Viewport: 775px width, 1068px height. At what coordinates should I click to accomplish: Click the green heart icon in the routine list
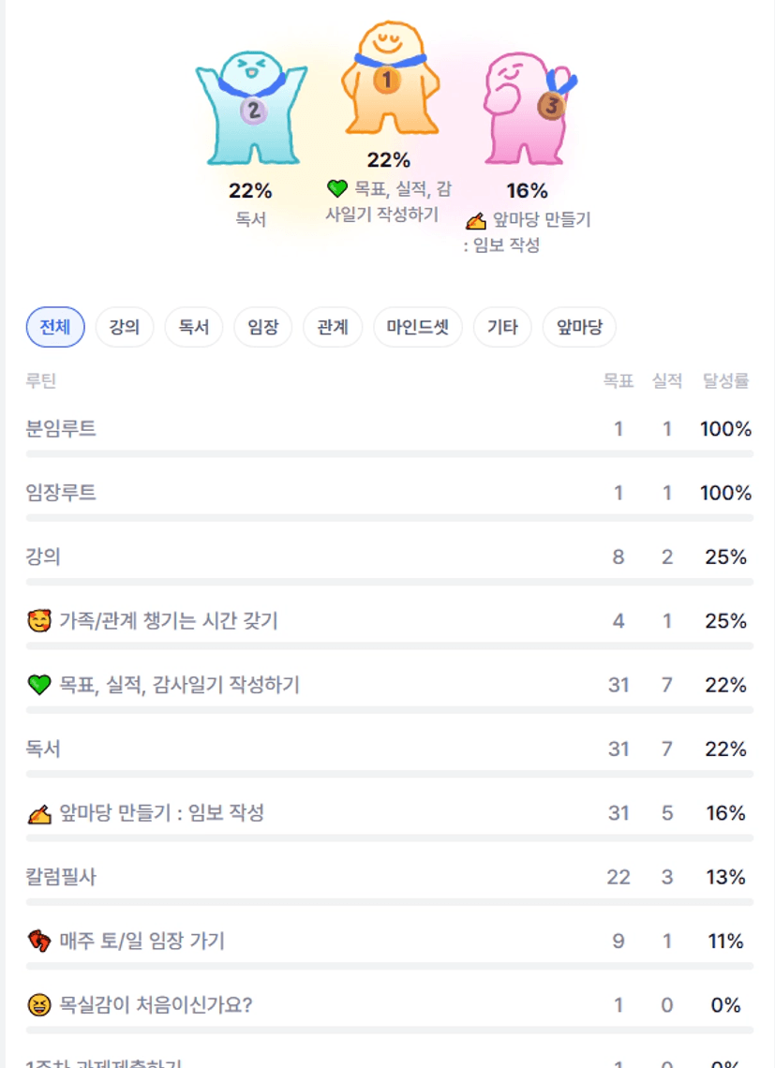(x=38, y=686)
